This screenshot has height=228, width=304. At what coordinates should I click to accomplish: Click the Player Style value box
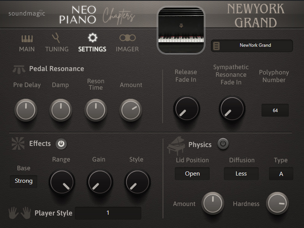[108, 213]
